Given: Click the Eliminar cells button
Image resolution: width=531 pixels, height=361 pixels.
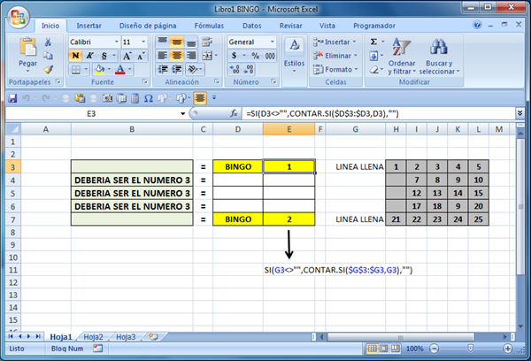Looking at the screenshot, I should pyautogui.click(x=335, y=56).
